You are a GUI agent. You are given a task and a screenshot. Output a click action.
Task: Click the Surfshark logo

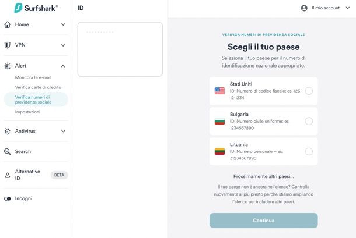coord(36,8)
